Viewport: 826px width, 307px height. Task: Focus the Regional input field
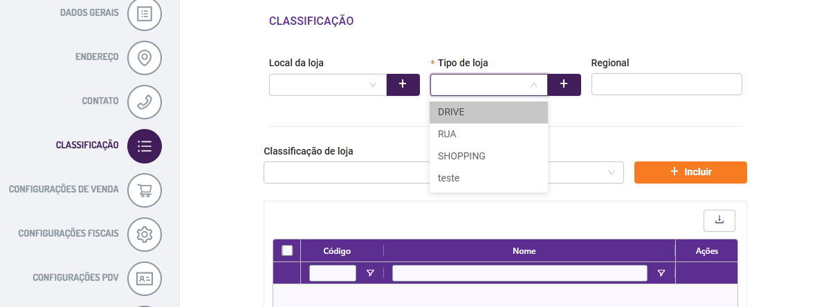(x=666, y=84)
